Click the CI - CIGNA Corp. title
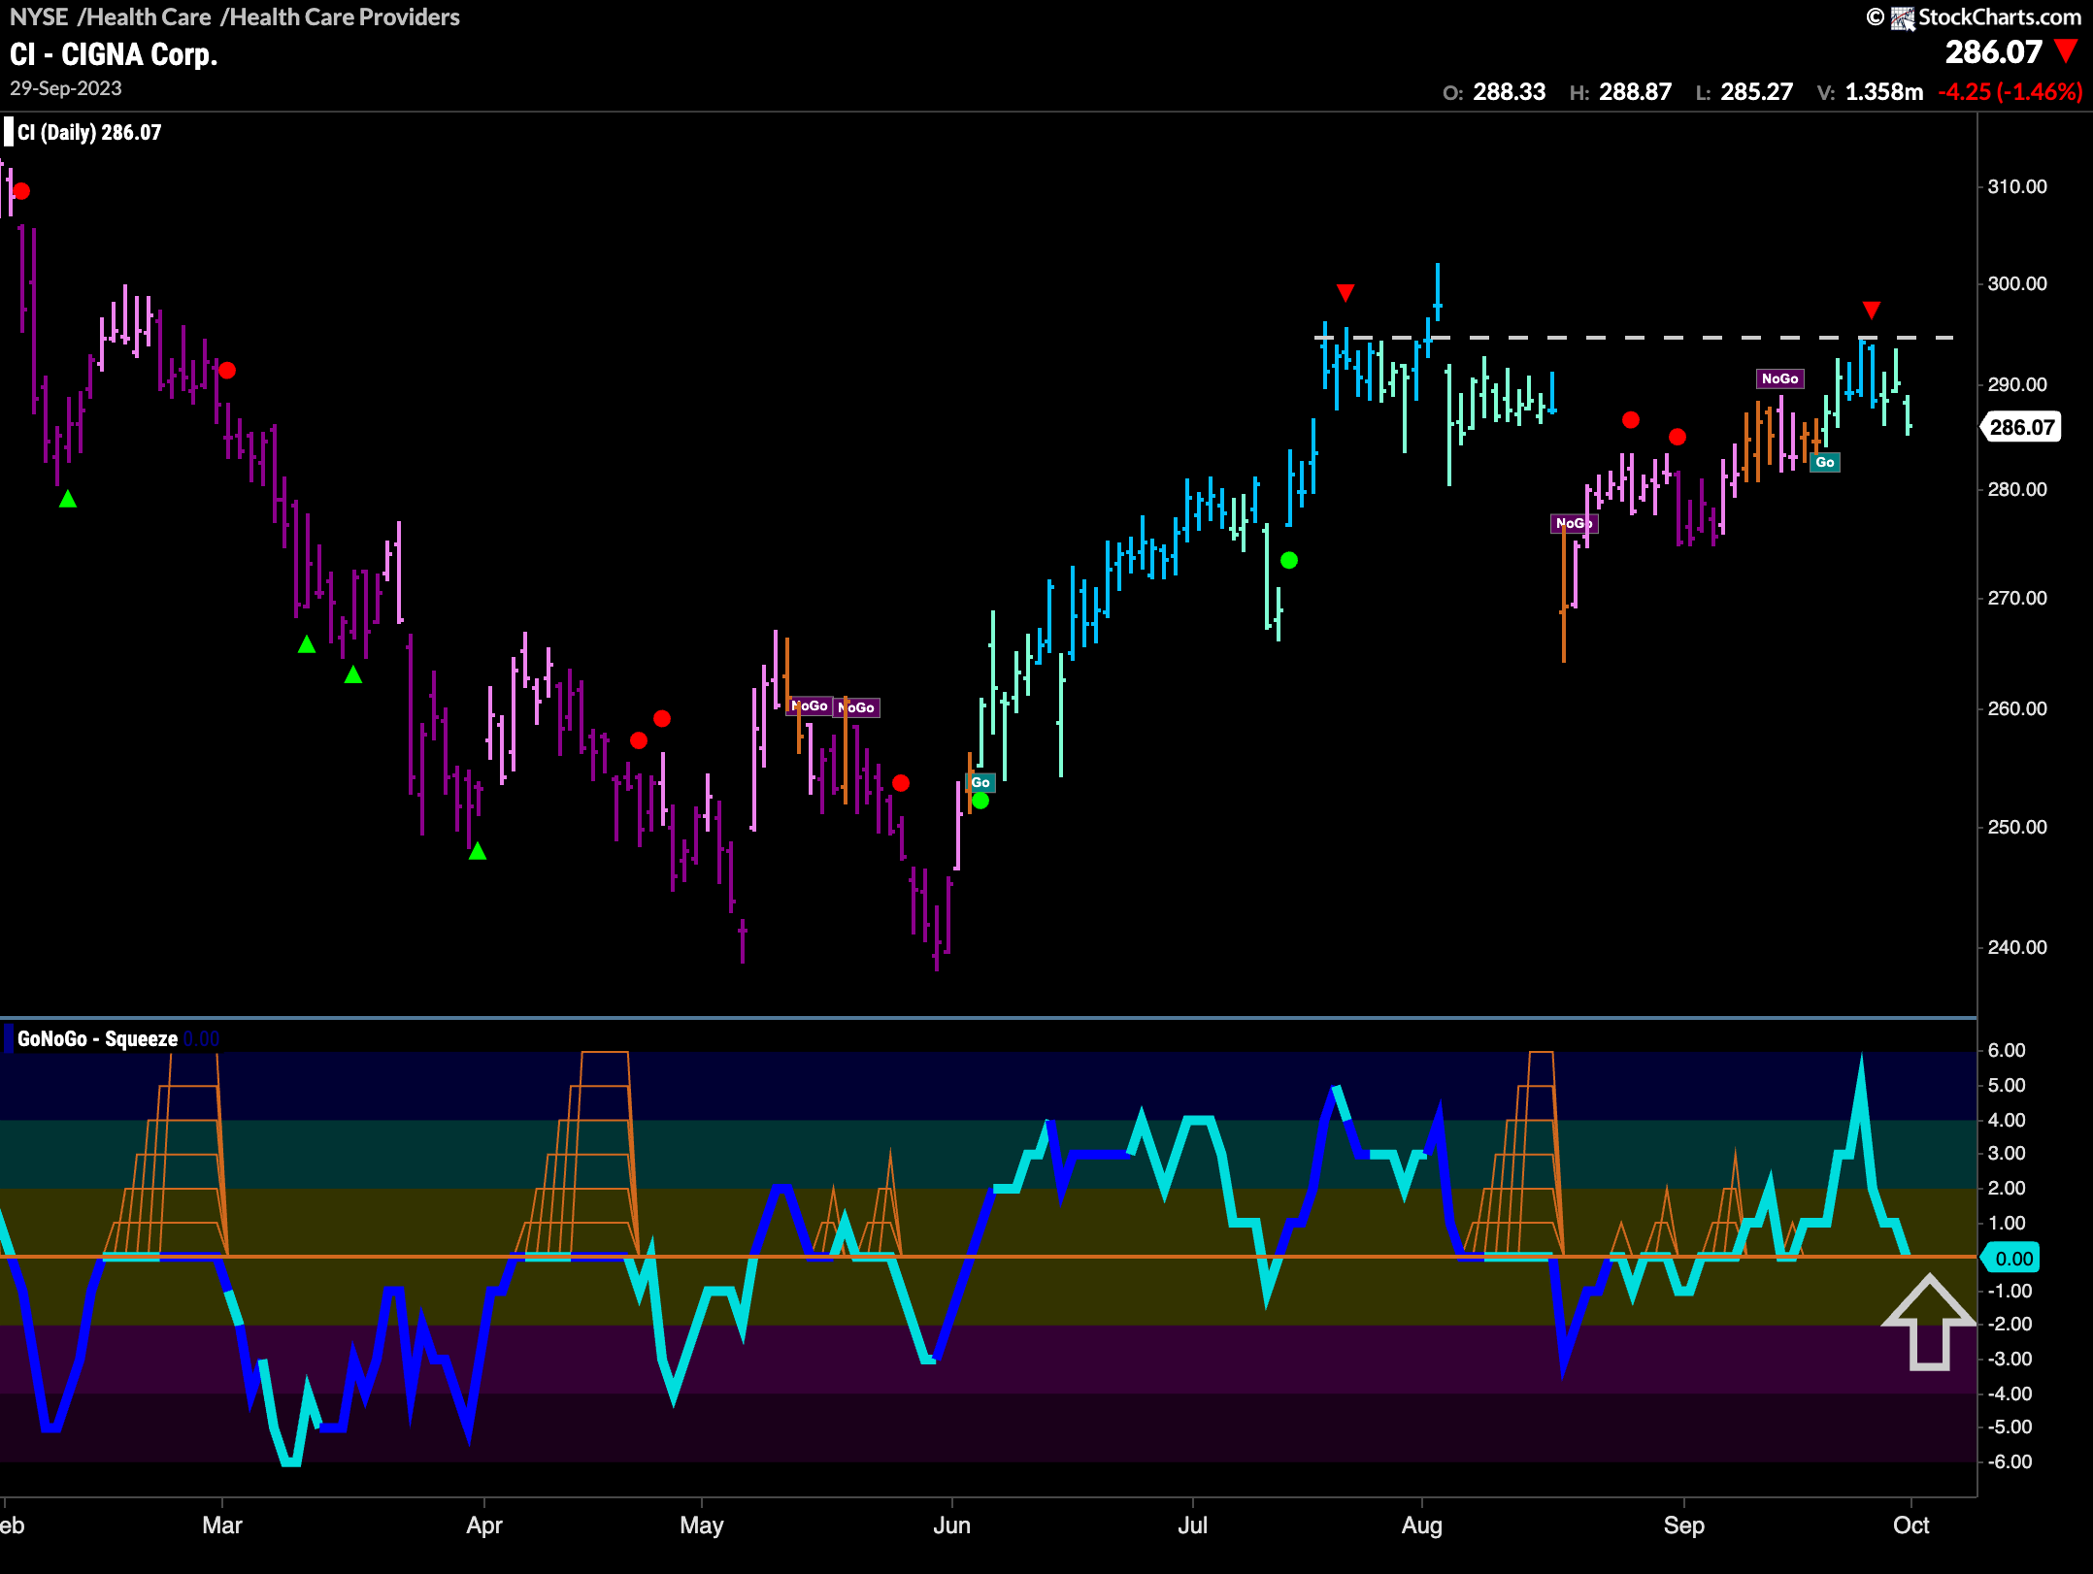2093x1574 pixels. click(114, 54)
